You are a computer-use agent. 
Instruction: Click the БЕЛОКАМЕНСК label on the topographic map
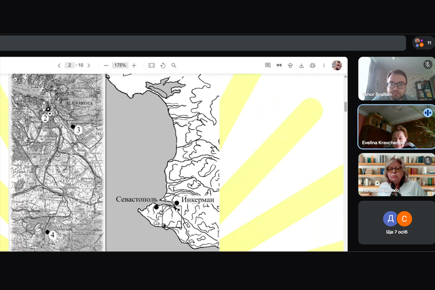coord(80,103)
